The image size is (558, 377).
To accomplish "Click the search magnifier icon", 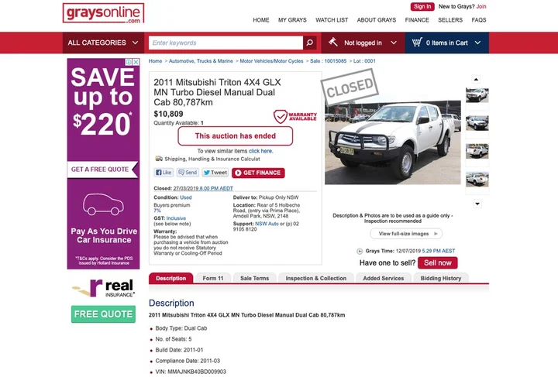I will (x=309, y=43).
